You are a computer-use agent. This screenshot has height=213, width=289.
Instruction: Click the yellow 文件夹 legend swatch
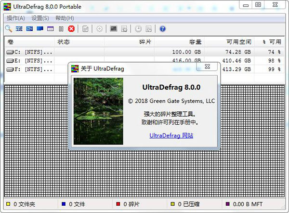point(8,204)
